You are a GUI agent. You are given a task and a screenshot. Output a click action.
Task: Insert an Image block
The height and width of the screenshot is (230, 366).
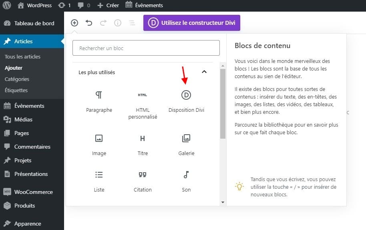[x=99, y=145]
